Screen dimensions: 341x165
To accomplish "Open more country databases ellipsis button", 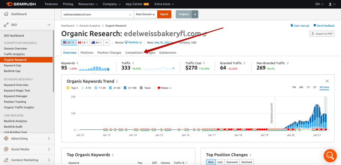I will point(107,42).
